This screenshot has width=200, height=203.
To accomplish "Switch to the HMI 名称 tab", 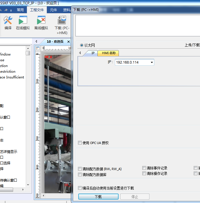I will click(109, 53).
